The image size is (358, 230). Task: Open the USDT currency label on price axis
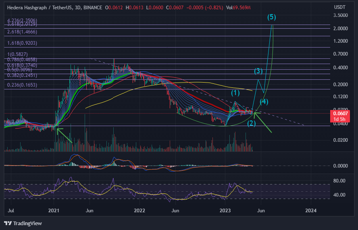point(339,7)
